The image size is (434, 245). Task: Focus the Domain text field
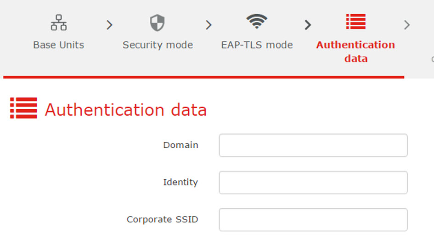point(313,145)
